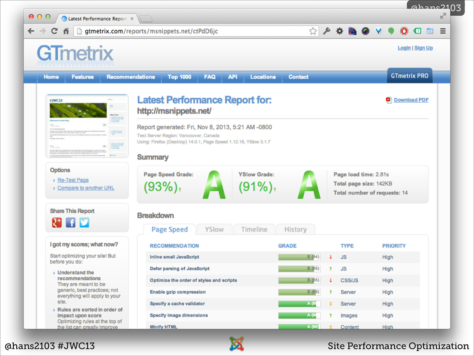Click the GRADE column header
This screenshot has width=474, height=356.
coord(287,246)
